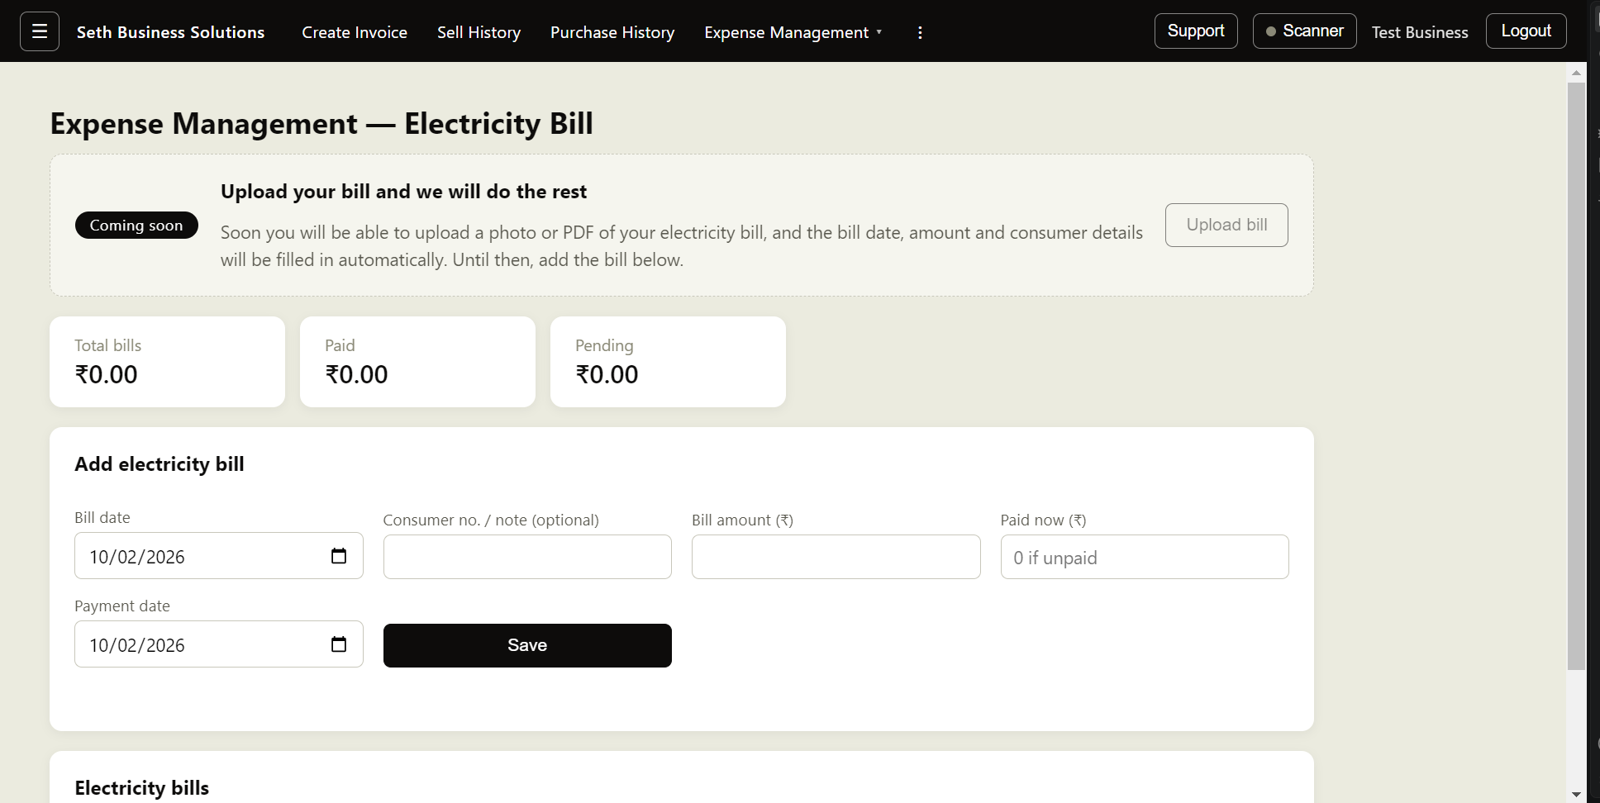Click the Upload bill button
The width and height of the screenshot is (1600, 803).
click(1226, 225)
